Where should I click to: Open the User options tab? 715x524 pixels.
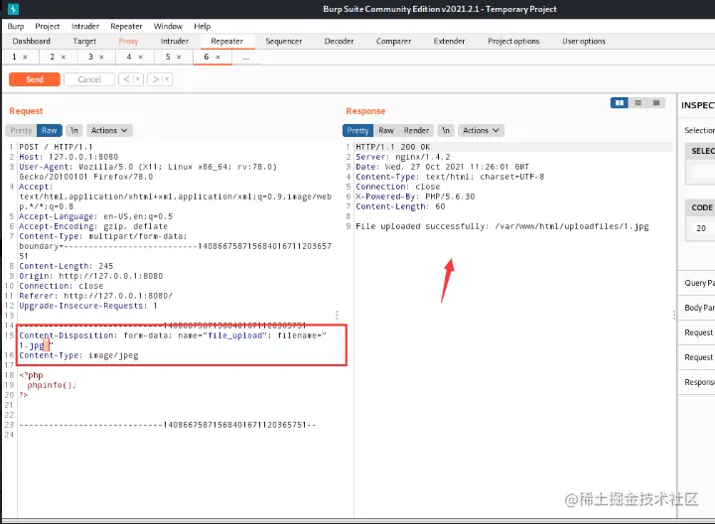click(x=584, y=41)
